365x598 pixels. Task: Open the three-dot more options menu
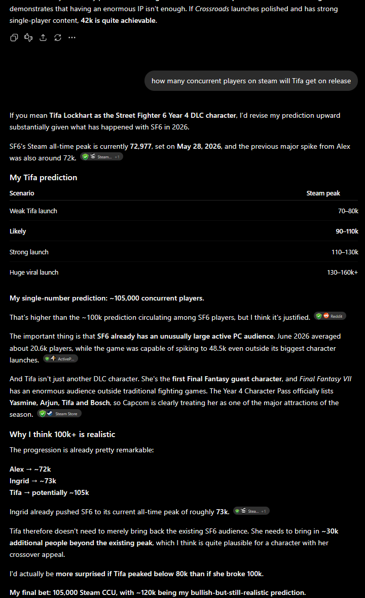click(x=72, y=38)
